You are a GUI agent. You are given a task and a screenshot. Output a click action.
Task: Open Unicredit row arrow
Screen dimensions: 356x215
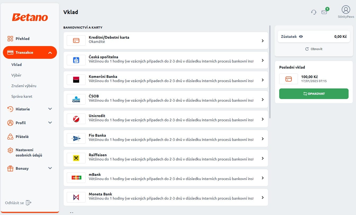pyautogui.click(x=263, y=119)
